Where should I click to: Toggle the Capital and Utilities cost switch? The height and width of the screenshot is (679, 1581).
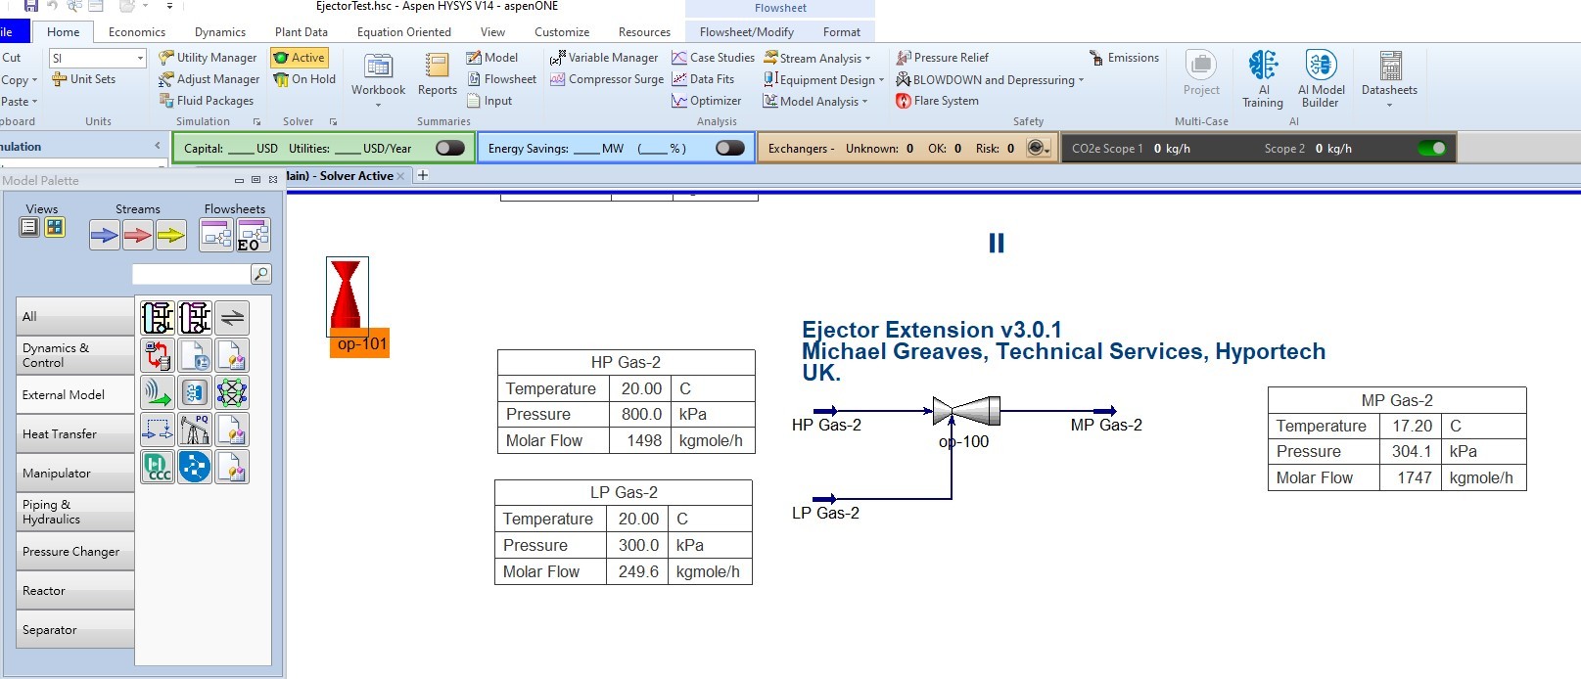(x=450, y=148)
